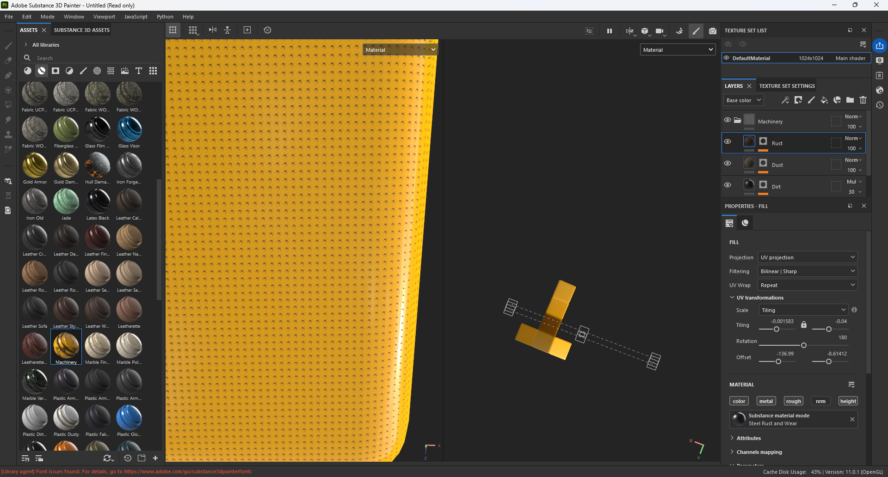This screenshot has width=888, height=477.
Task: Click the screenshot camera icon in top toolbar
Action: [713, 31]
